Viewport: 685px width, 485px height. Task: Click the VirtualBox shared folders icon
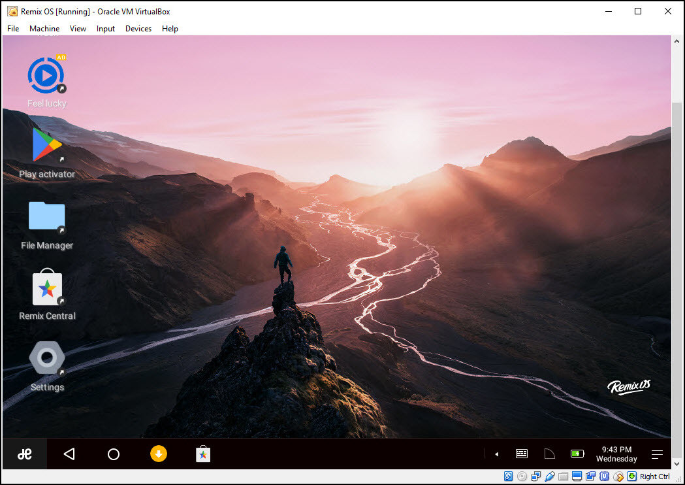click(563, 477)
